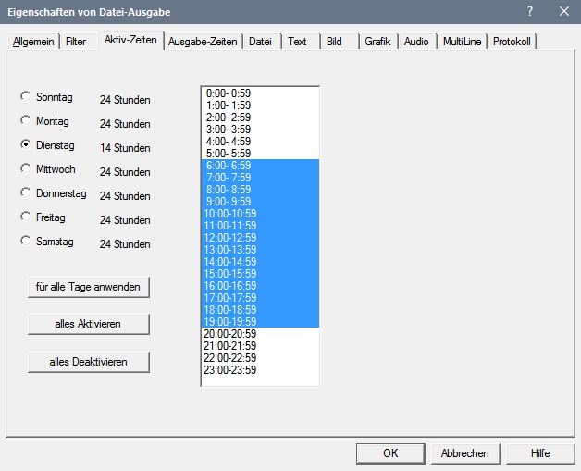Activate the 22:00-22:59 time slot
The image size is (581, 471).
click(229, 358)
